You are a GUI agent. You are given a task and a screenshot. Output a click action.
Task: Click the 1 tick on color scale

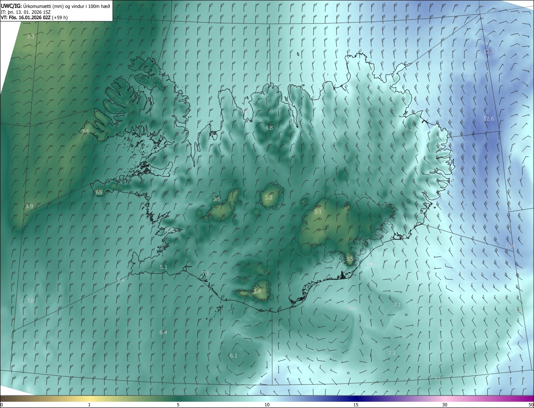click(x=89, y=405)
